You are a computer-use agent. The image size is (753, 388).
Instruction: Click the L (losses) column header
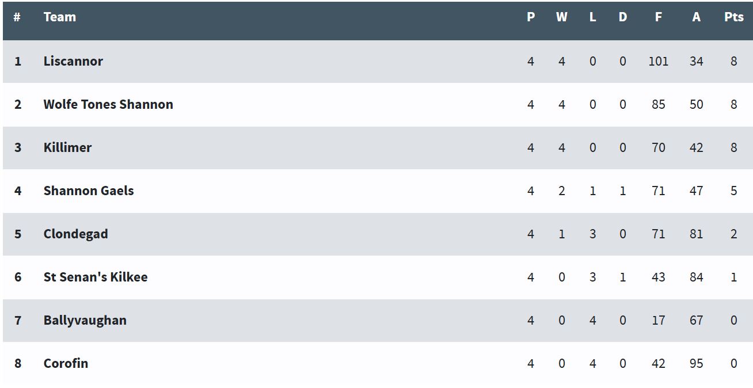click(x=592, y=17)
